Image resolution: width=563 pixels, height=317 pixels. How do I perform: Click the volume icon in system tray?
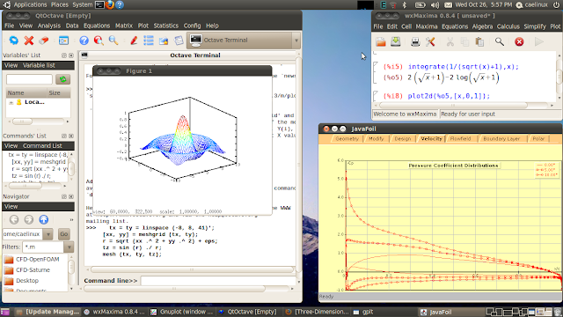point(435,4)
